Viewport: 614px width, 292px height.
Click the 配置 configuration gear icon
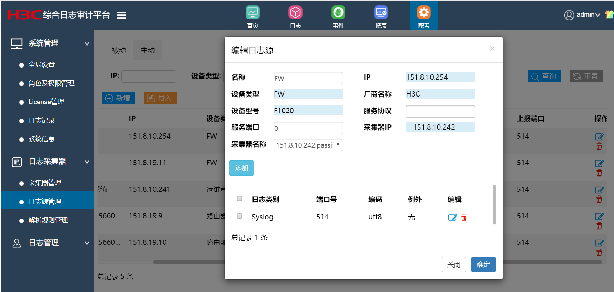(x=424, y=13)
